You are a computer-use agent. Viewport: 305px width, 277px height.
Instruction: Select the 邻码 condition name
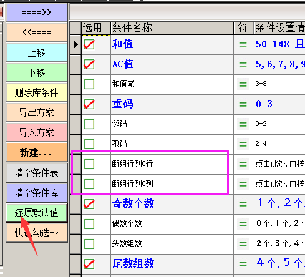[119, 124]
